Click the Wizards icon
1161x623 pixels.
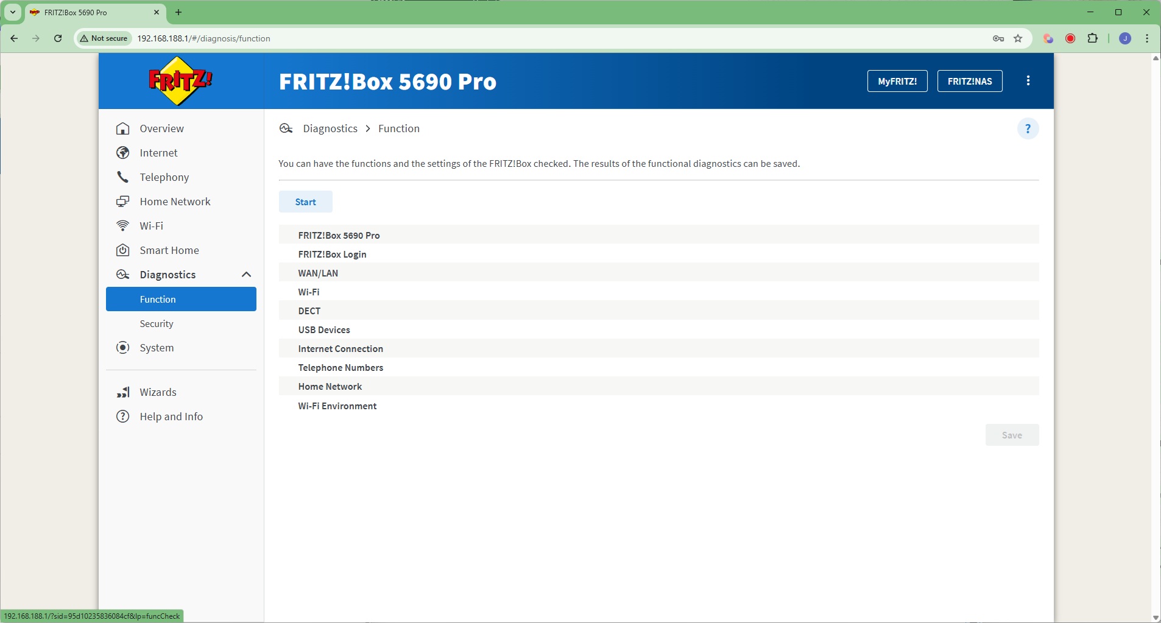(x=123, y=392)
